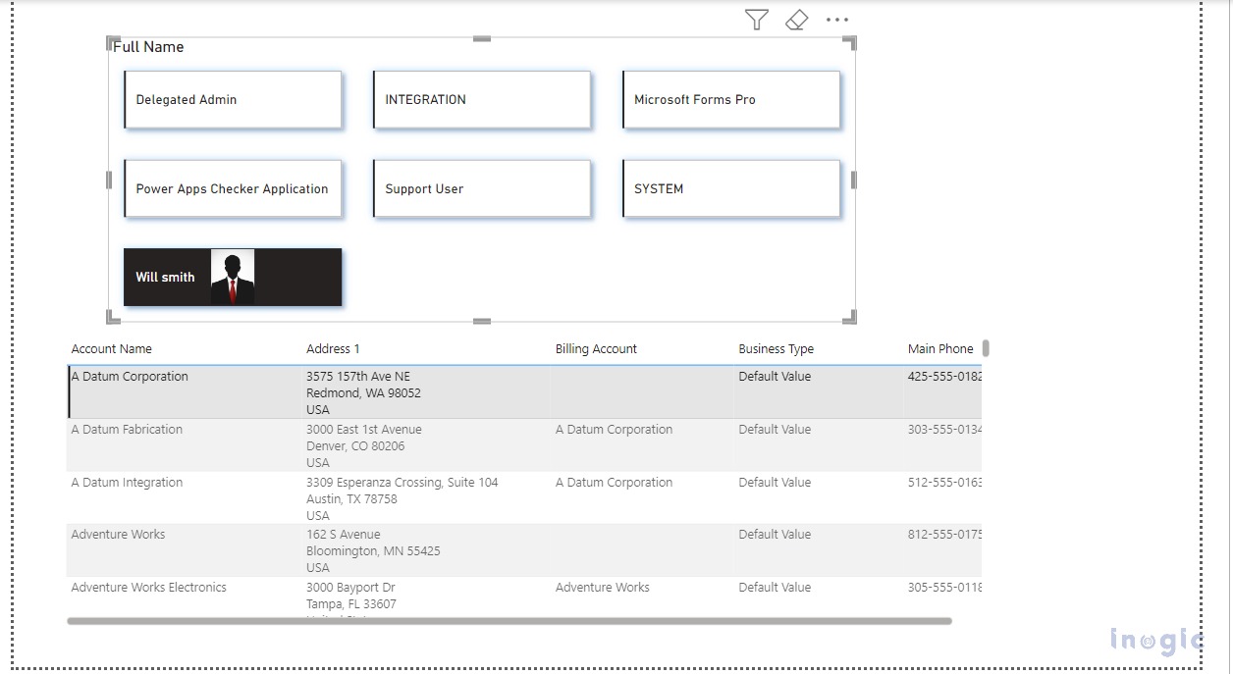Click the table's horizontal scrollbar
The width and height of the screenshot is (1233, 674).
pos(509,621)
